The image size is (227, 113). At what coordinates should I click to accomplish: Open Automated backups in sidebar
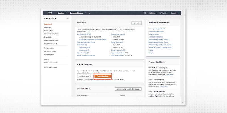pos(51,40)
